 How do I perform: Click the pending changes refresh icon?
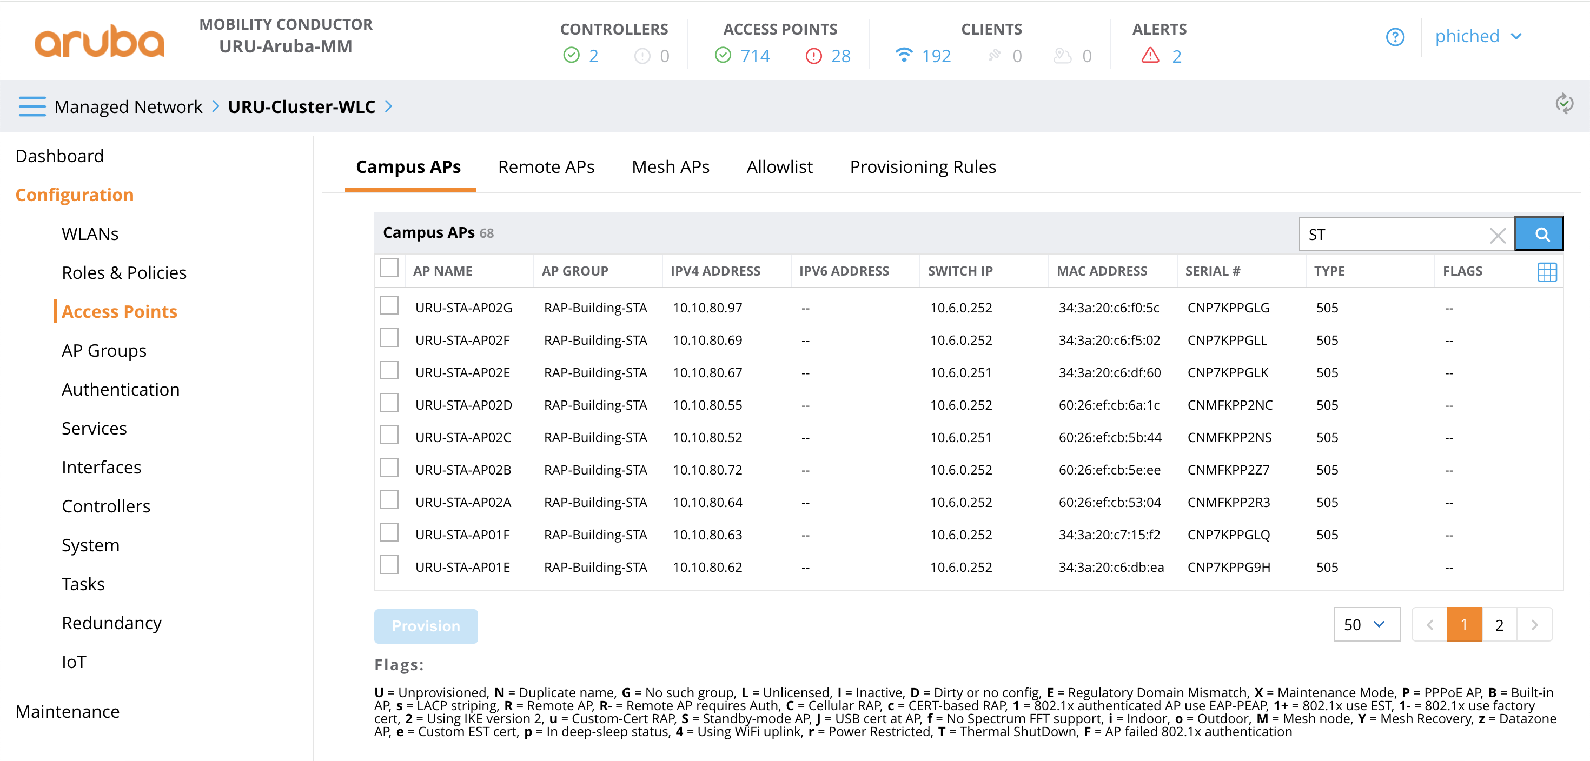coord(1564,104)
